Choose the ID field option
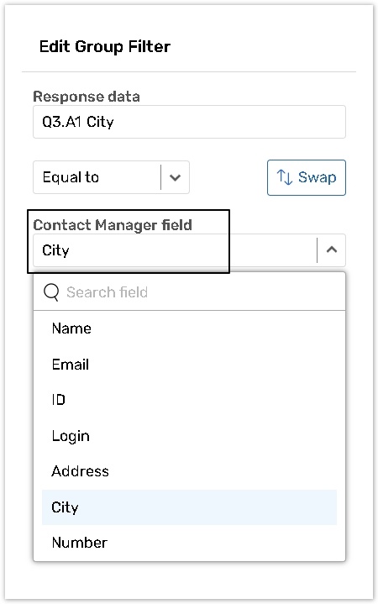The height and width of the screenshot is (604, 378). pos(189,400)
